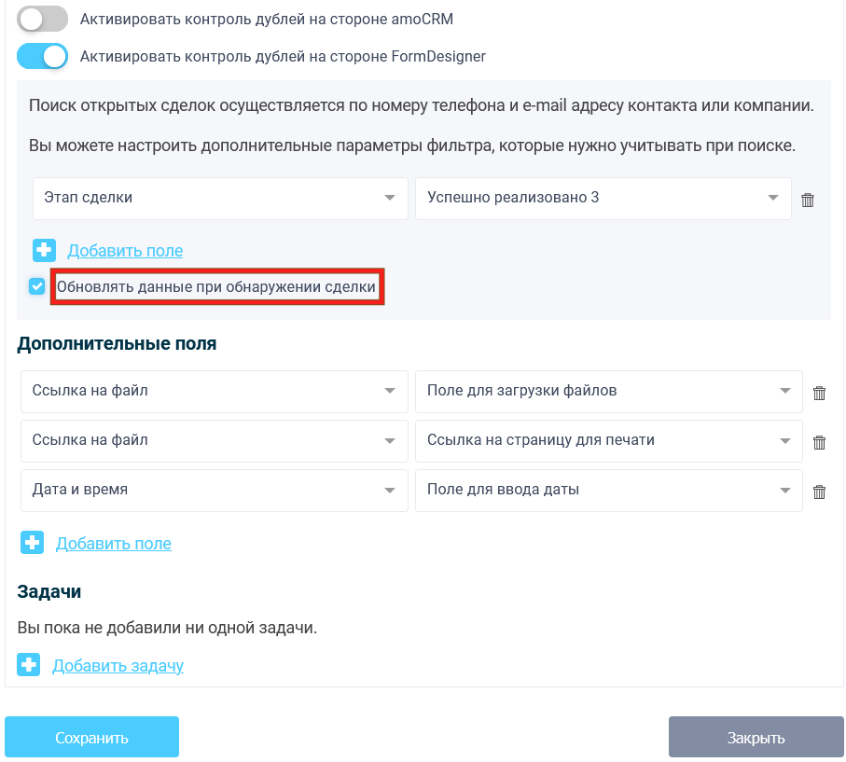Enable duplicate control on amoCRM side
Viewport: 846px width, 762px height.
42,19
